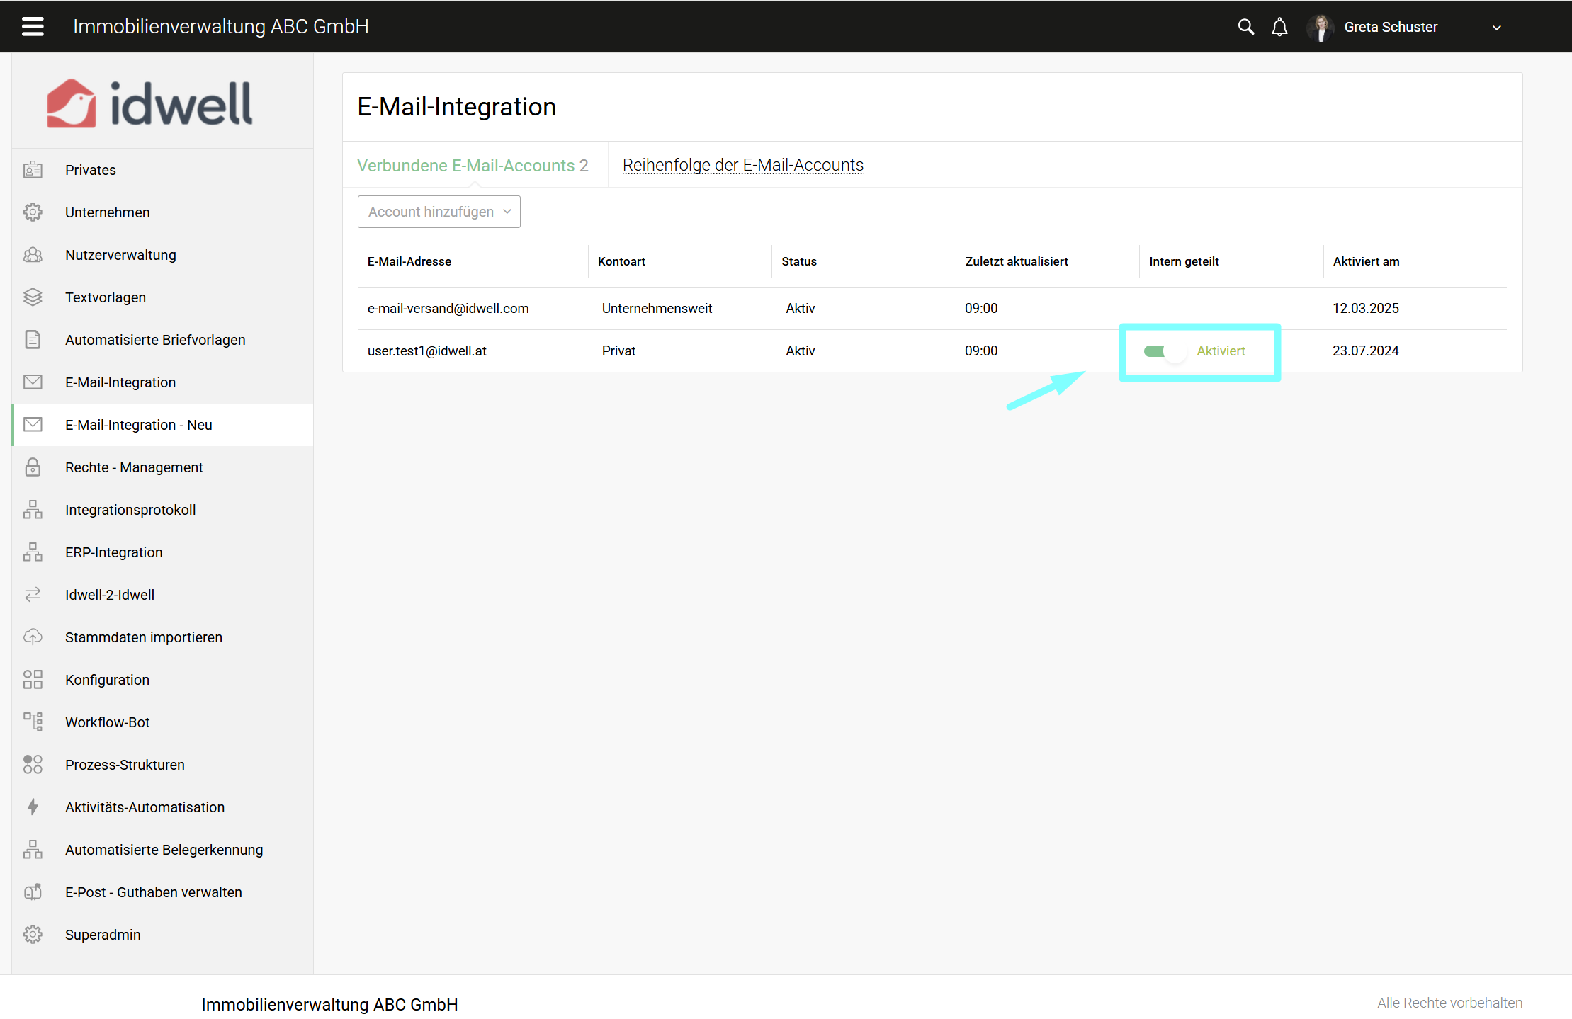Click the Rechte - Management lock icon

coord(33,467)
